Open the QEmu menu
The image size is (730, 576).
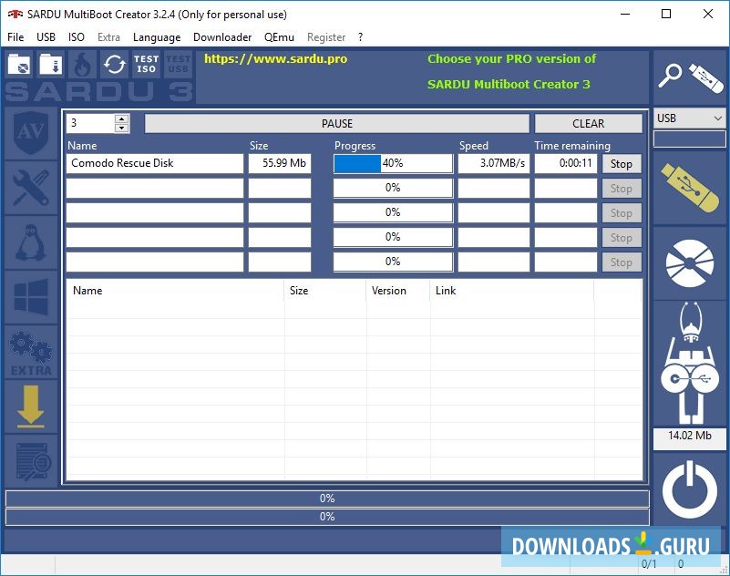coord(279,37)
